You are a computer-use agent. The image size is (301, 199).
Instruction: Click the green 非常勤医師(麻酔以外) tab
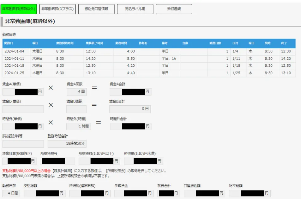(19, 9)
